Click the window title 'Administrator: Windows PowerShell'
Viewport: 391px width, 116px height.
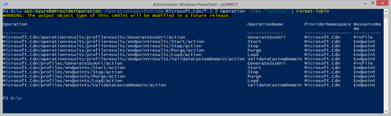tap(195, 4)
